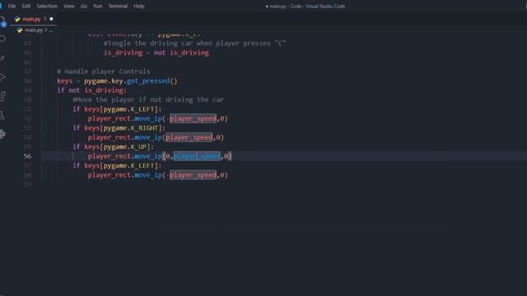Click the selected 'player_speed' on line 56
Viewport: 527px width, 296px height.
click(x=197, y=156)
